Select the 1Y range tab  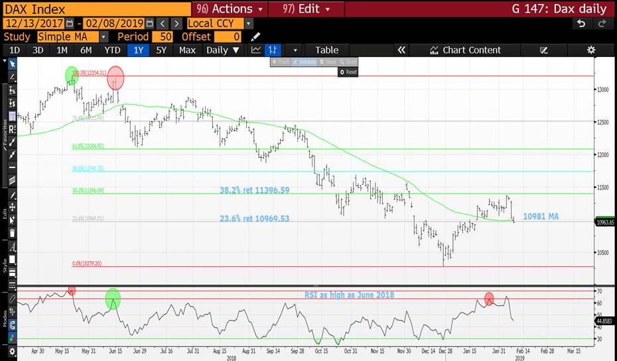[138, 50]
